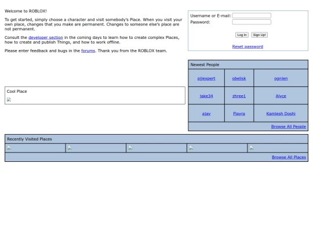Click the Username or E-mail input field
Viewport: 313px width, 235px height.
(x=252, y=16)
